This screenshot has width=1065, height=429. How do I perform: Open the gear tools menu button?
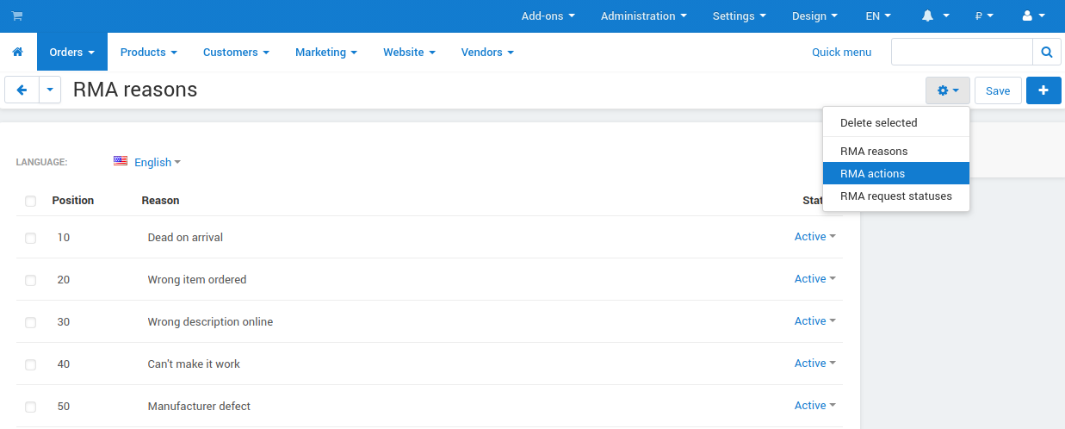pos(948,90)
